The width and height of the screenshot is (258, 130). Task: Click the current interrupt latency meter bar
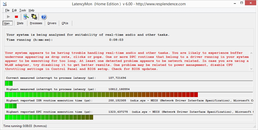[129, 83]
